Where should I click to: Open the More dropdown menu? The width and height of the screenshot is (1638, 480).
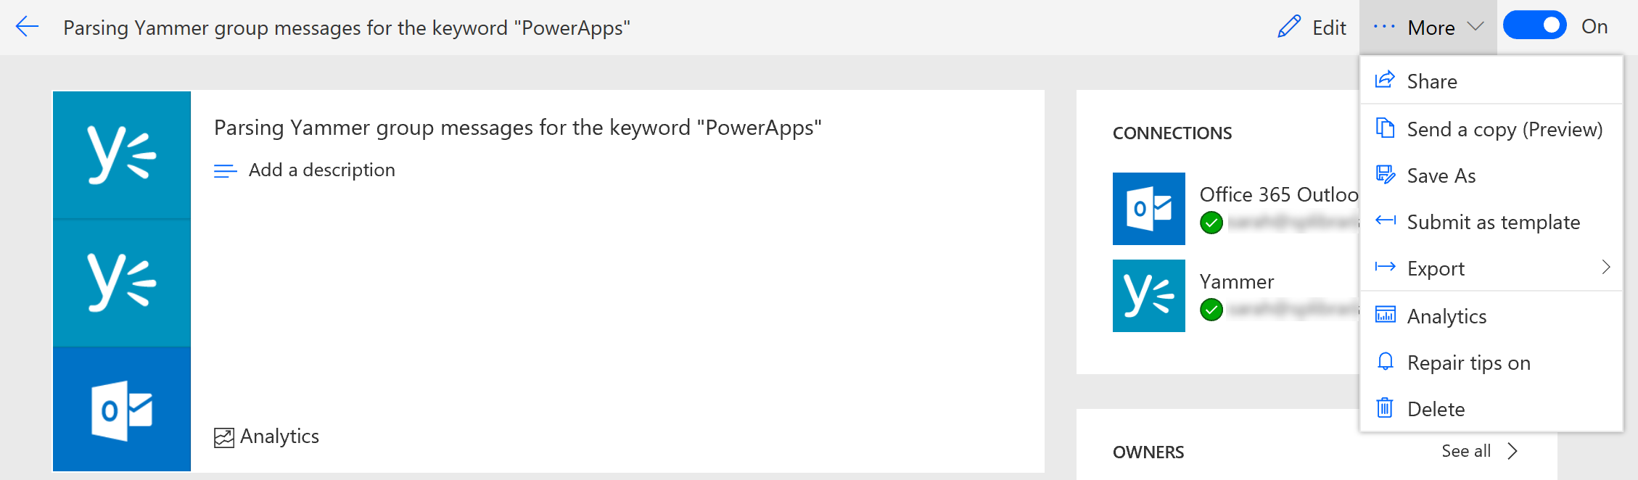coord(1430,27)
